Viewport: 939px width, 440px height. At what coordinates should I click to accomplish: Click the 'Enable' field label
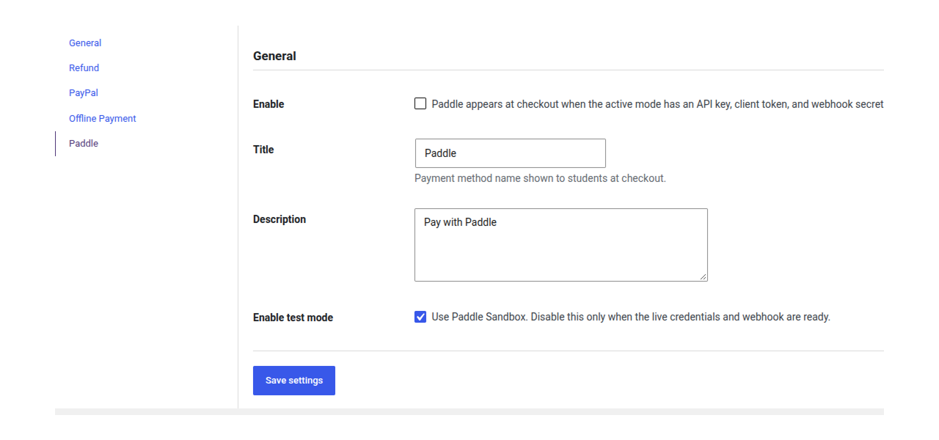[268, 104]
